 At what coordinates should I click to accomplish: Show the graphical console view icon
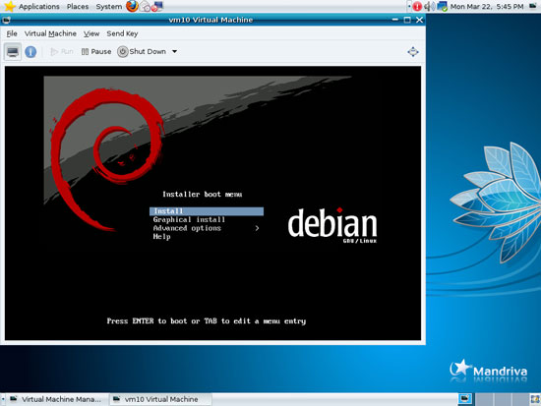coord(13,52)
